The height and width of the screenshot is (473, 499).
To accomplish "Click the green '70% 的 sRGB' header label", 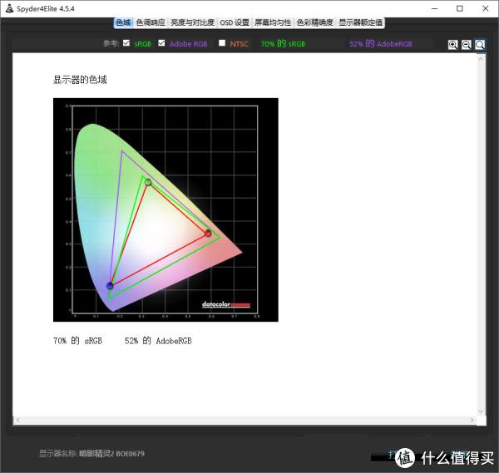I will [x=283, y=44].
